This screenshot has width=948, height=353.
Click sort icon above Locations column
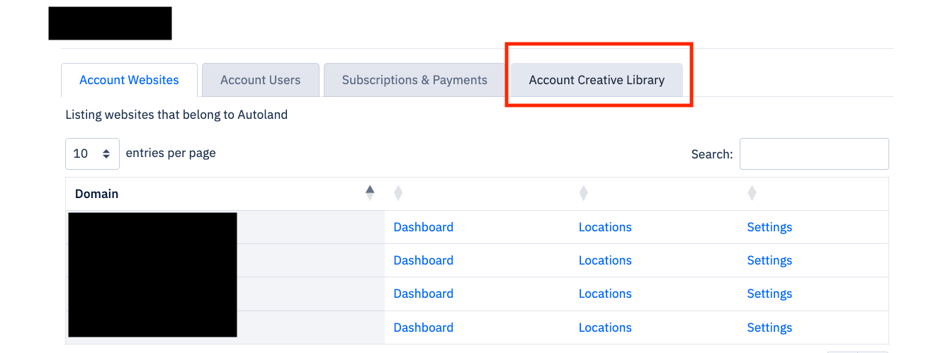[583, 193]
